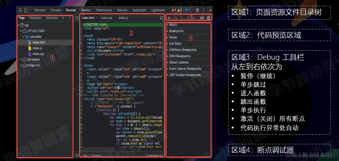
Task: Open DevTools three-dot customize menu
Action: tap(203, 10)
